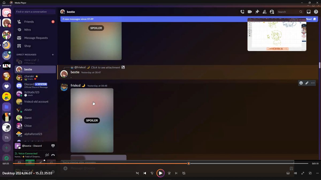Toggle repeat mode in Media Player
This screenshot has width=321, height=180.
click(184, 173)
